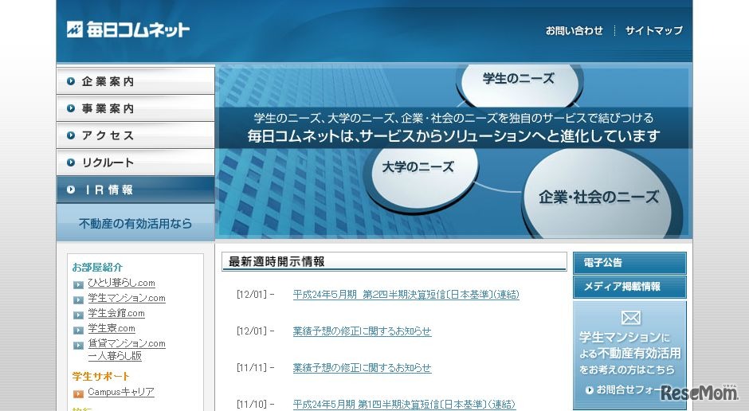Click arrow icon next to 学生寮.com
Screen dimensions: 749x411
(x=78, y=331)
